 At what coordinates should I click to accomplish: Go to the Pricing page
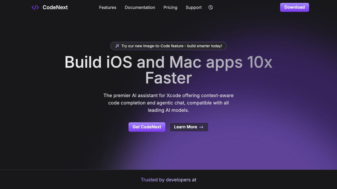pyautogui.click(x=170, y=7)
